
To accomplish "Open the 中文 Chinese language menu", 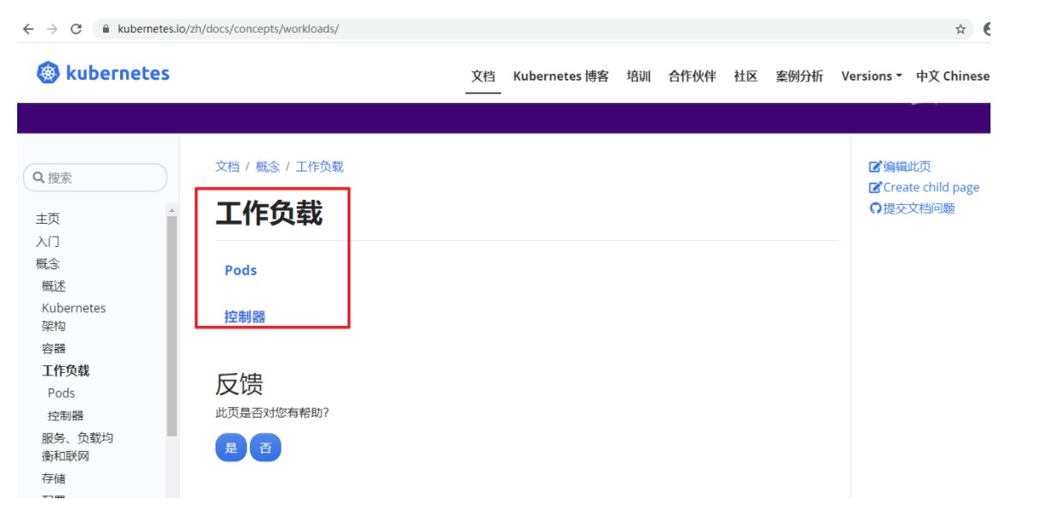I will [x=953, y=76].
